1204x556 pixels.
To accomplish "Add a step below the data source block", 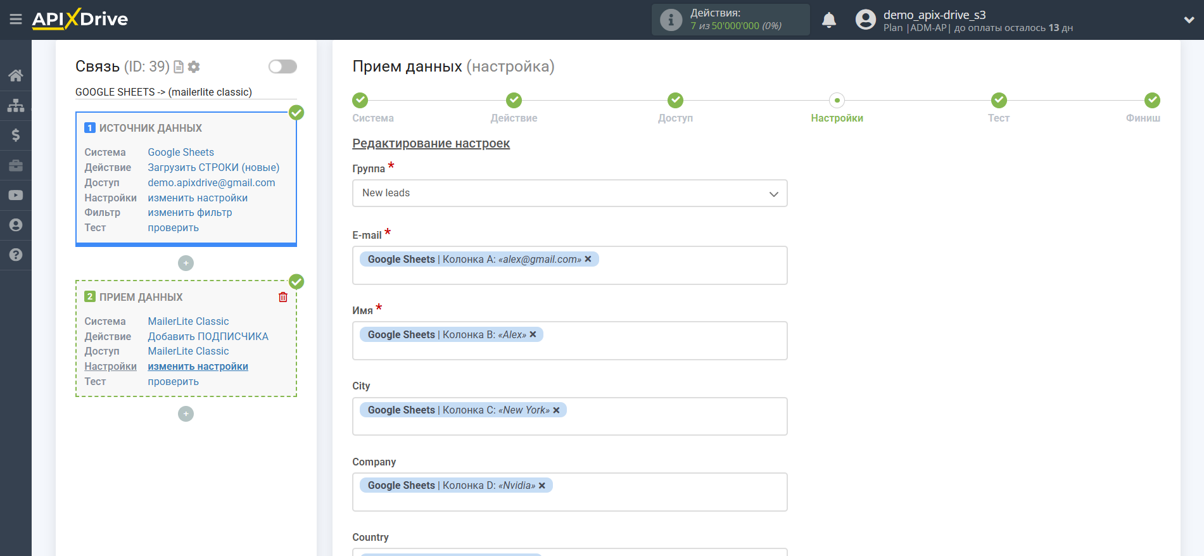I will pyautogui.click(x=186, y=263).
